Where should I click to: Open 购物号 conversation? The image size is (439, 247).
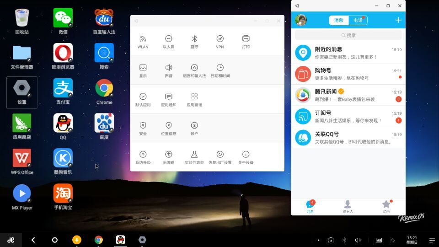(348, 74)
